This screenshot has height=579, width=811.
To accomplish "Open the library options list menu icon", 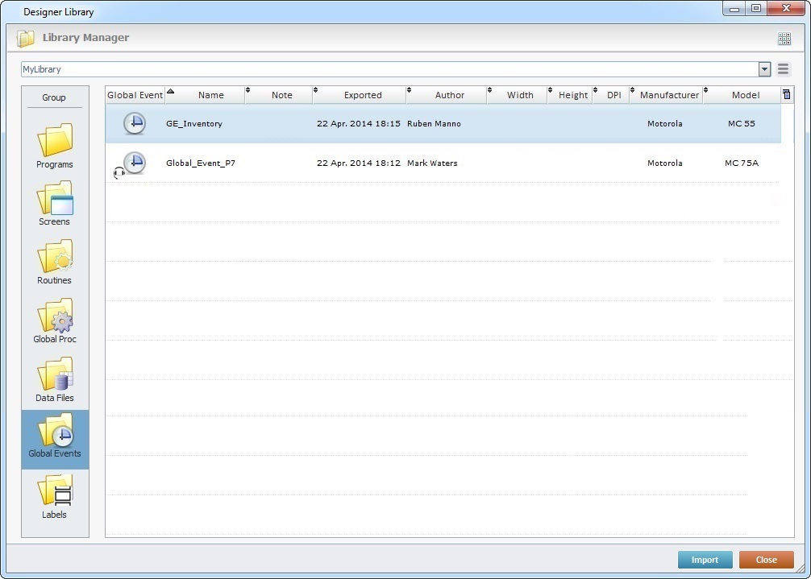I will point(783,69).
